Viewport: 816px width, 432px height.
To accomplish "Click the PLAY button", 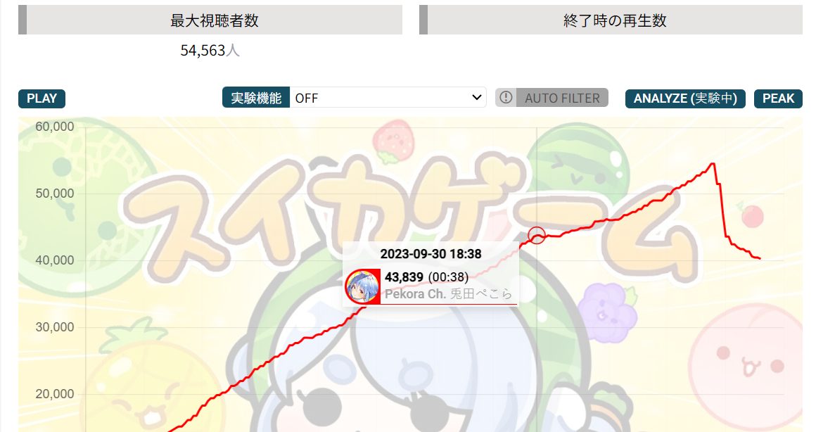I will coord(42,99).
